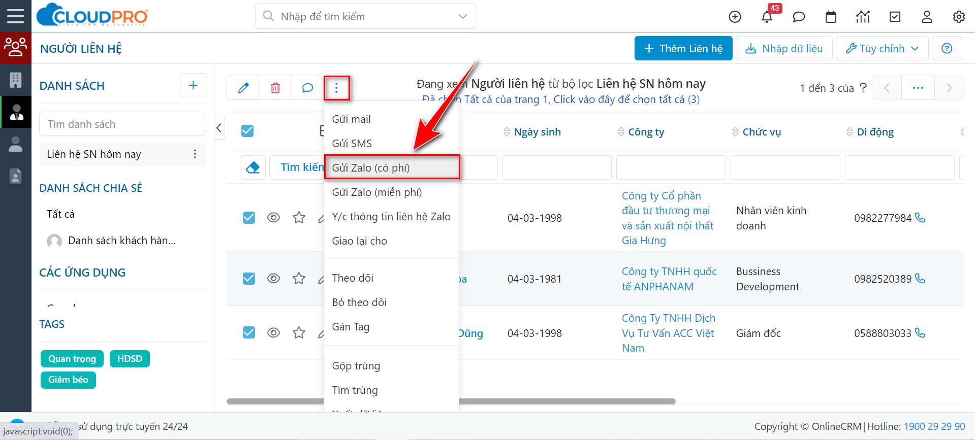This screenshot has height=440, width=975.
Task: Open the Tùy chỉnh dropdown
Action: tap(882, 48)
